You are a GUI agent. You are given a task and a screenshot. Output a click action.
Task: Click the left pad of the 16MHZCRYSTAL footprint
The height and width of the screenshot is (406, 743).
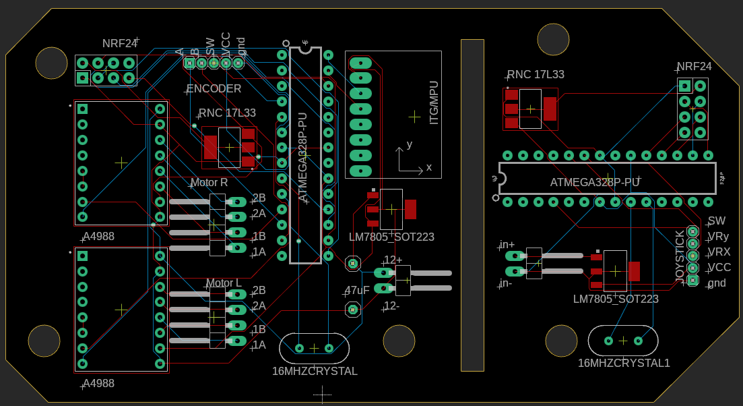pos(300,348)
